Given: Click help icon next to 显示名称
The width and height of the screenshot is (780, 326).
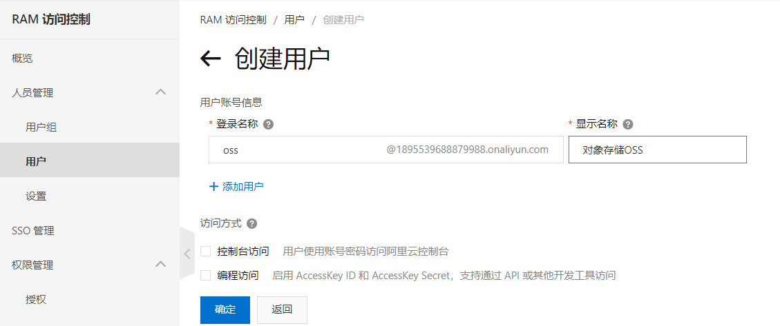Looking at the screenshot, I should point(628,124).
